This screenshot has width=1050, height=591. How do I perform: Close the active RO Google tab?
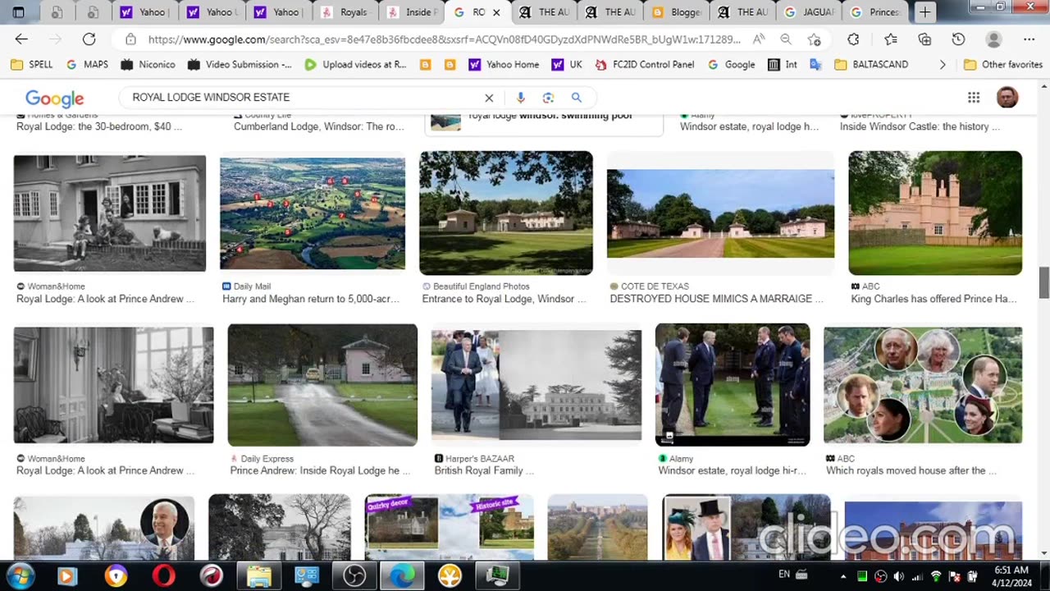(x=496, y=12)
